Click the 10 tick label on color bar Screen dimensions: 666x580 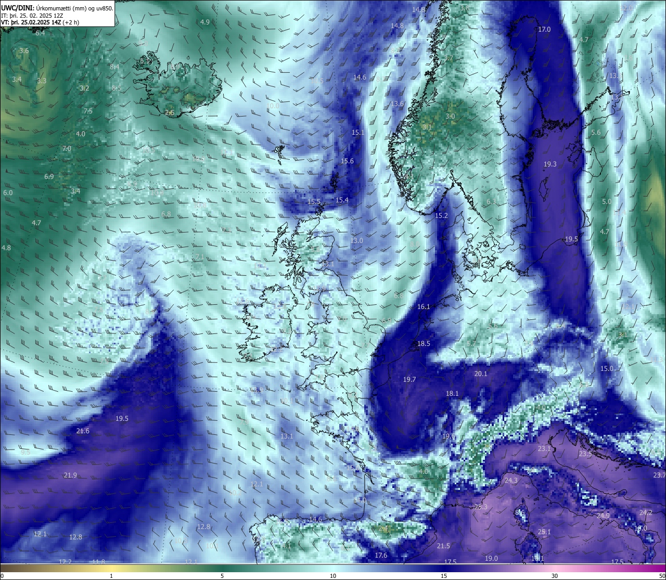[x=333, y=575]
